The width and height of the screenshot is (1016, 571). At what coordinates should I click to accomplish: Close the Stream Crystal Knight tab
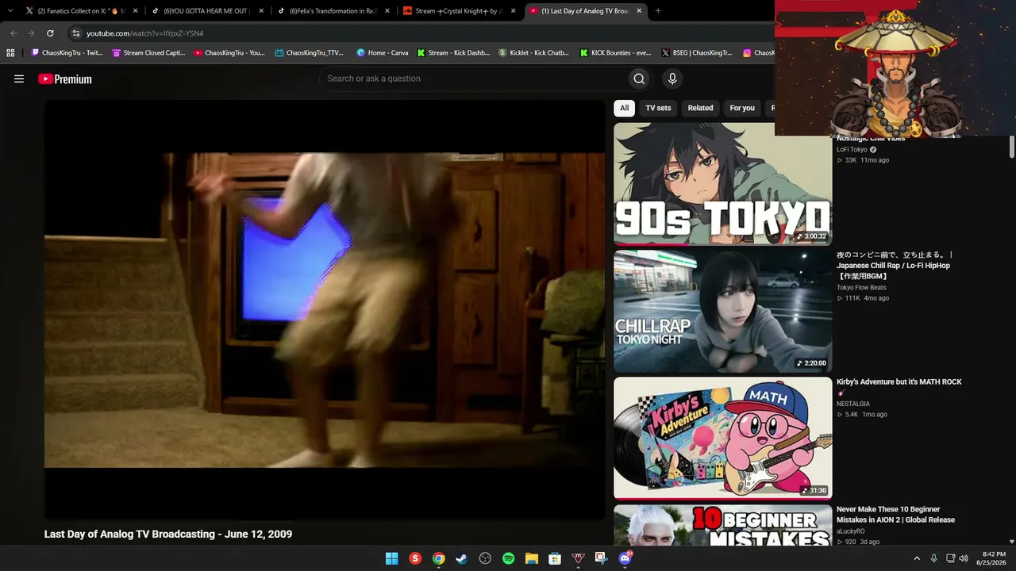tap(513, 11)
